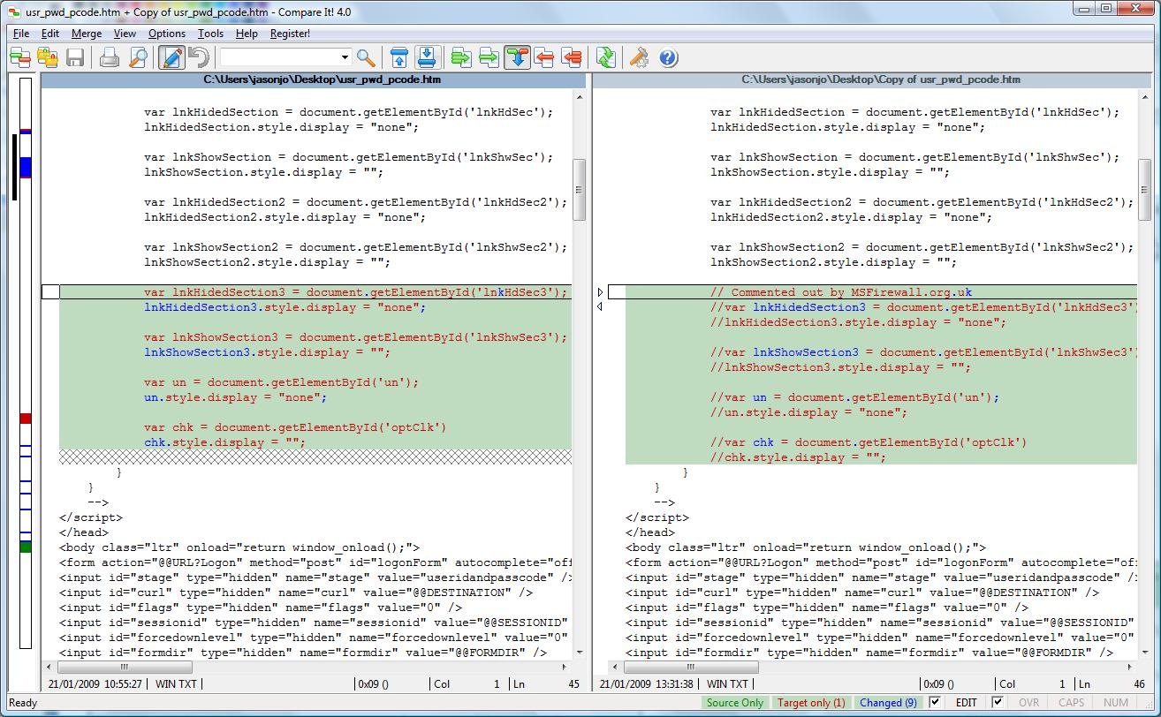
Task: Toggle the edit mode pencil icon
Action: (x=171, y=58)
